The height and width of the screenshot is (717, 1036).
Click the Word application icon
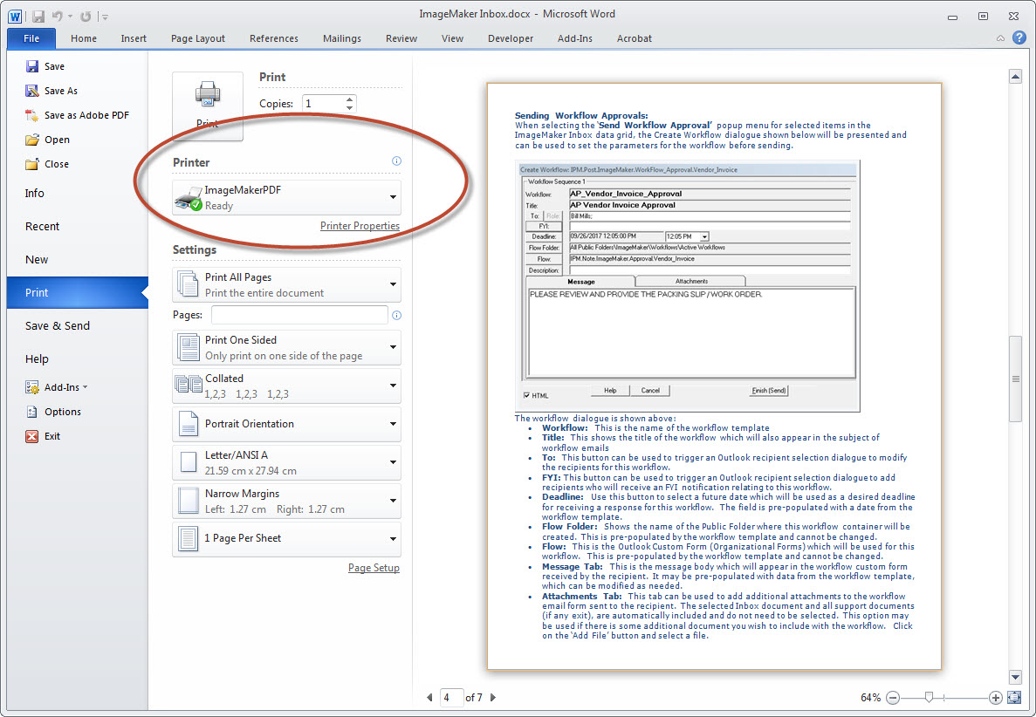(x=15, y=16)
